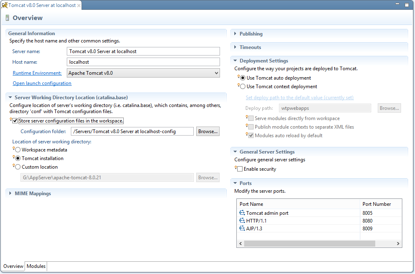415x274 pixels.
Task: Click the Ports table scroll right arrow
Action: point(398,244)
